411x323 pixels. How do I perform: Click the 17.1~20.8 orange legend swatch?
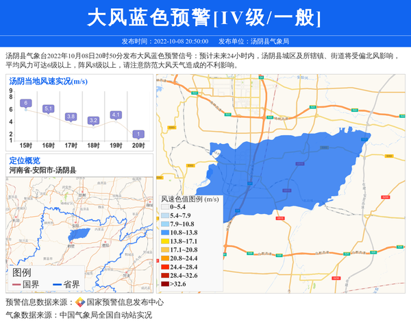[164, 250]
